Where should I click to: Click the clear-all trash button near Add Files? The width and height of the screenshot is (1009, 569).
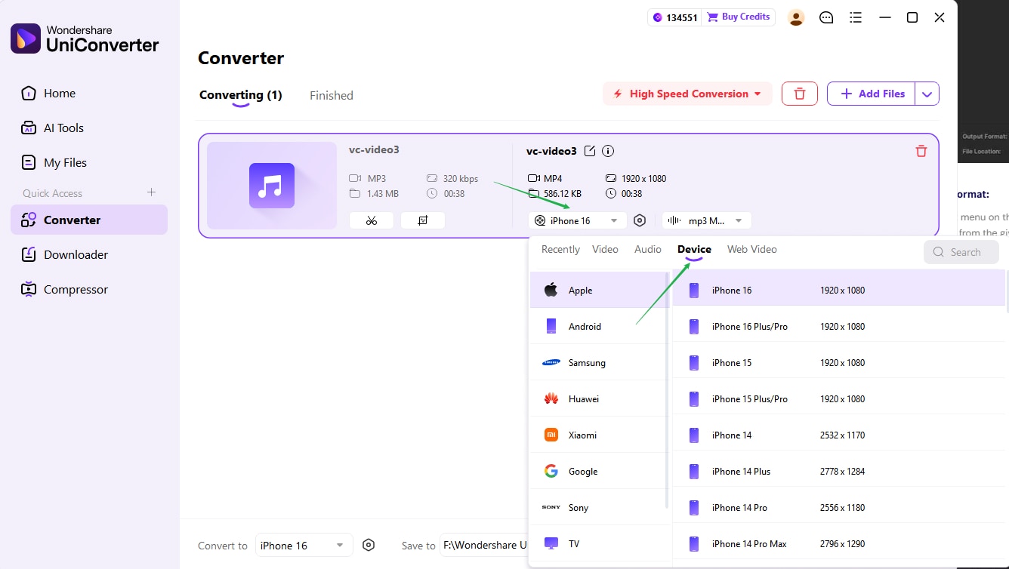(800, 94)
